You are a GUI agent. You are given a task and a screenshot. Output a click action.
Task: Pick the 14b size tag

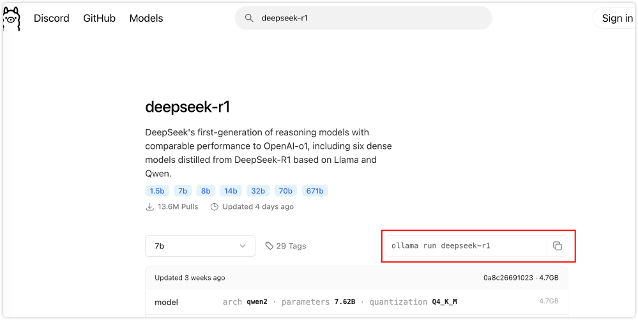231,191
